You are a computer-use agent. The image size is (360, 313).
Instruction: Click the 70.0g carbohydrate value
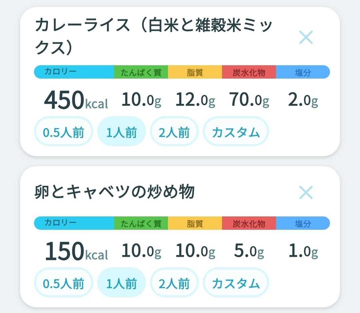(x=249, y=100)
